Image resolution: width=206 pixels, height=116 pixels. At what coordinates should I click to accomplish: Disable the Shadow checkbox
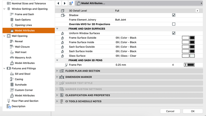174,15
